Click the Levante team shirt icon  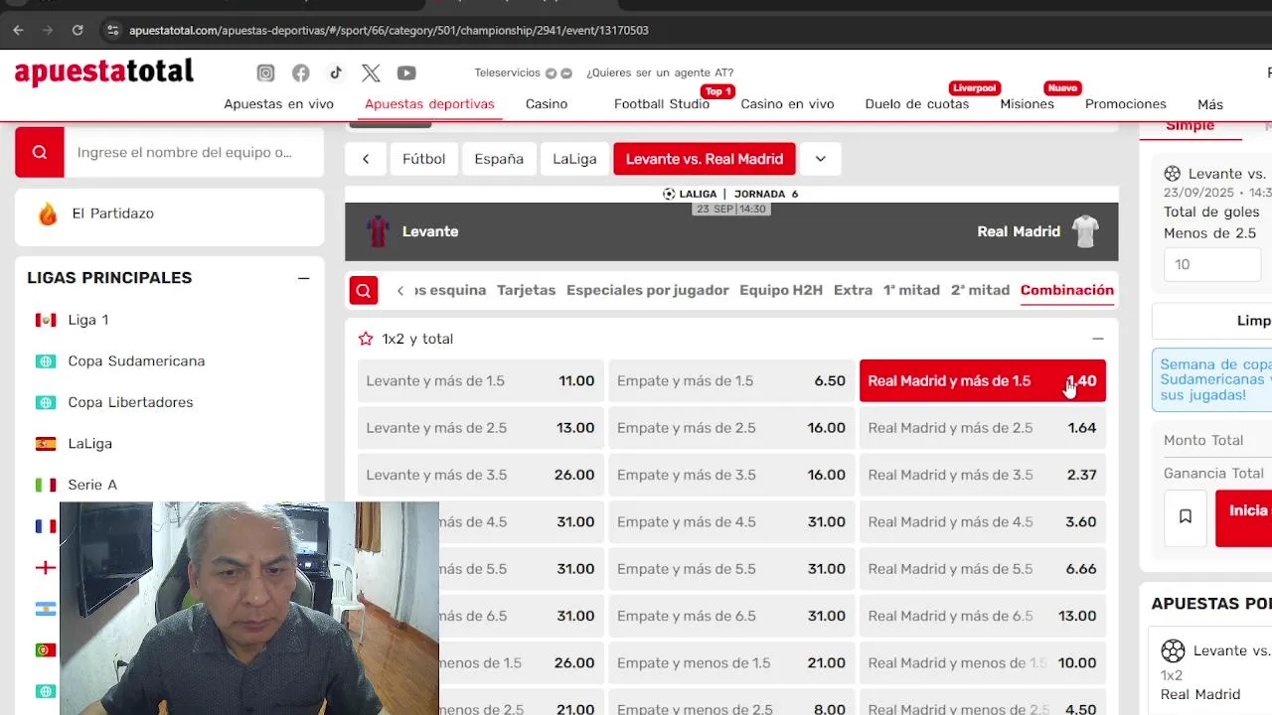tap(378, 231)
